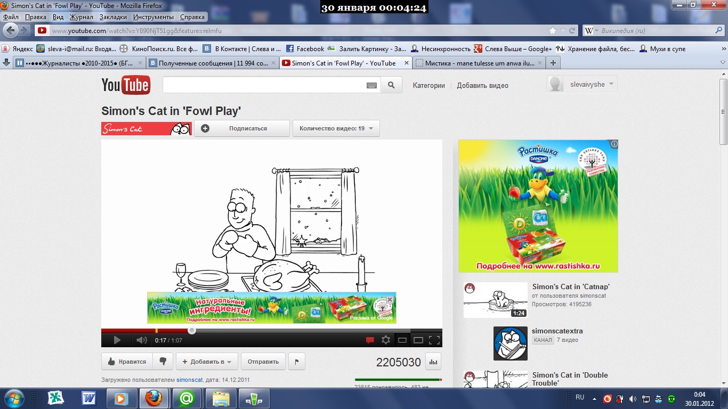The image size is (728, 409).
Task: Click the yellow ad marker on timeline
Action: (156, 331)
